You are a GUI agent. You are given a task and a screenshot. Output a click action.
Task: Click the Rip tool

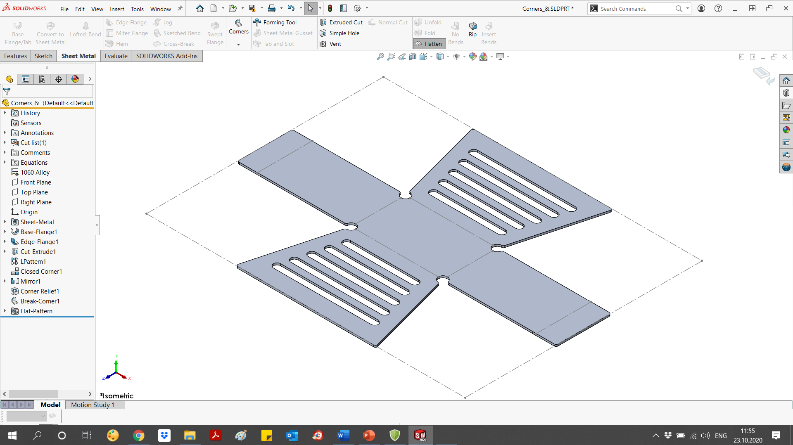click(x=472, y=29)
